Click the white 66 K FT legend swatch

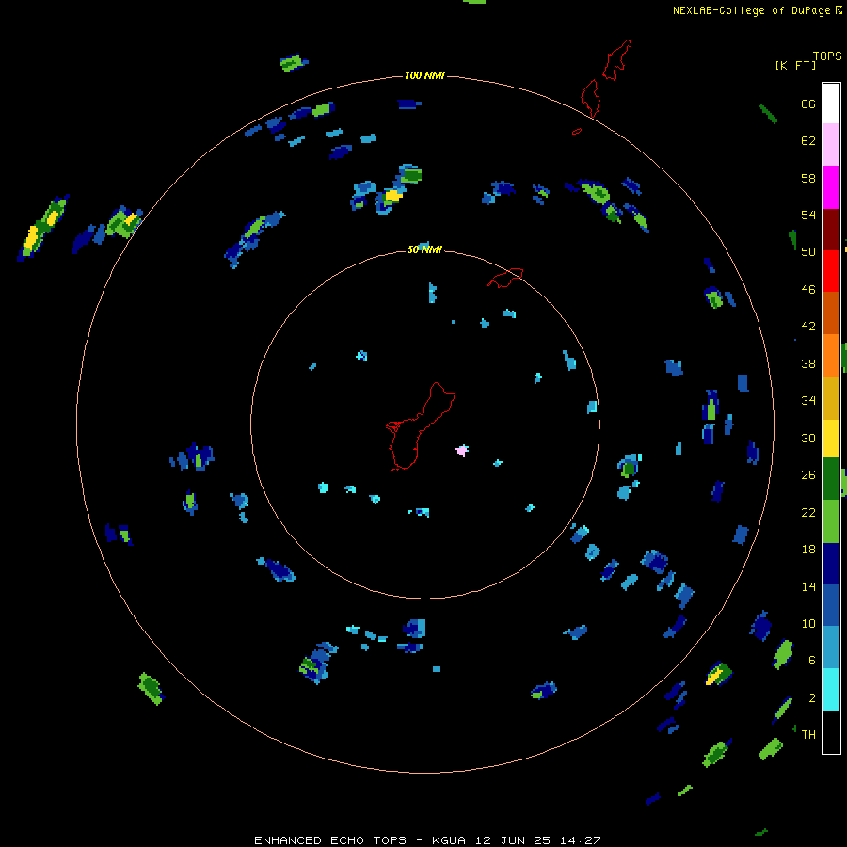pos(831,104)
